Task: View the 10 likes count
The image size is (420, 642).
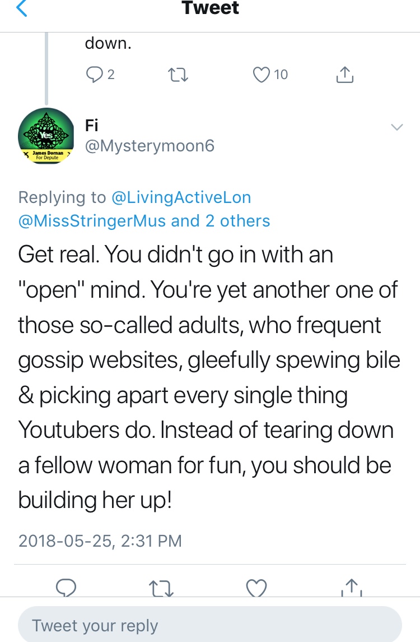Action: [x=281, y=74]
